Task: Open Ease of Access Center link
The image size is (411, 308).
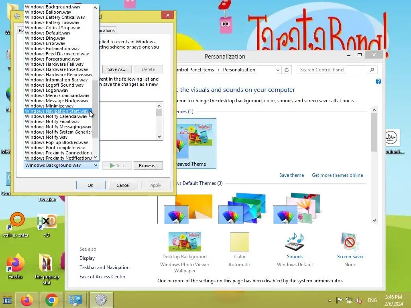Action: [x=102, y=277]
